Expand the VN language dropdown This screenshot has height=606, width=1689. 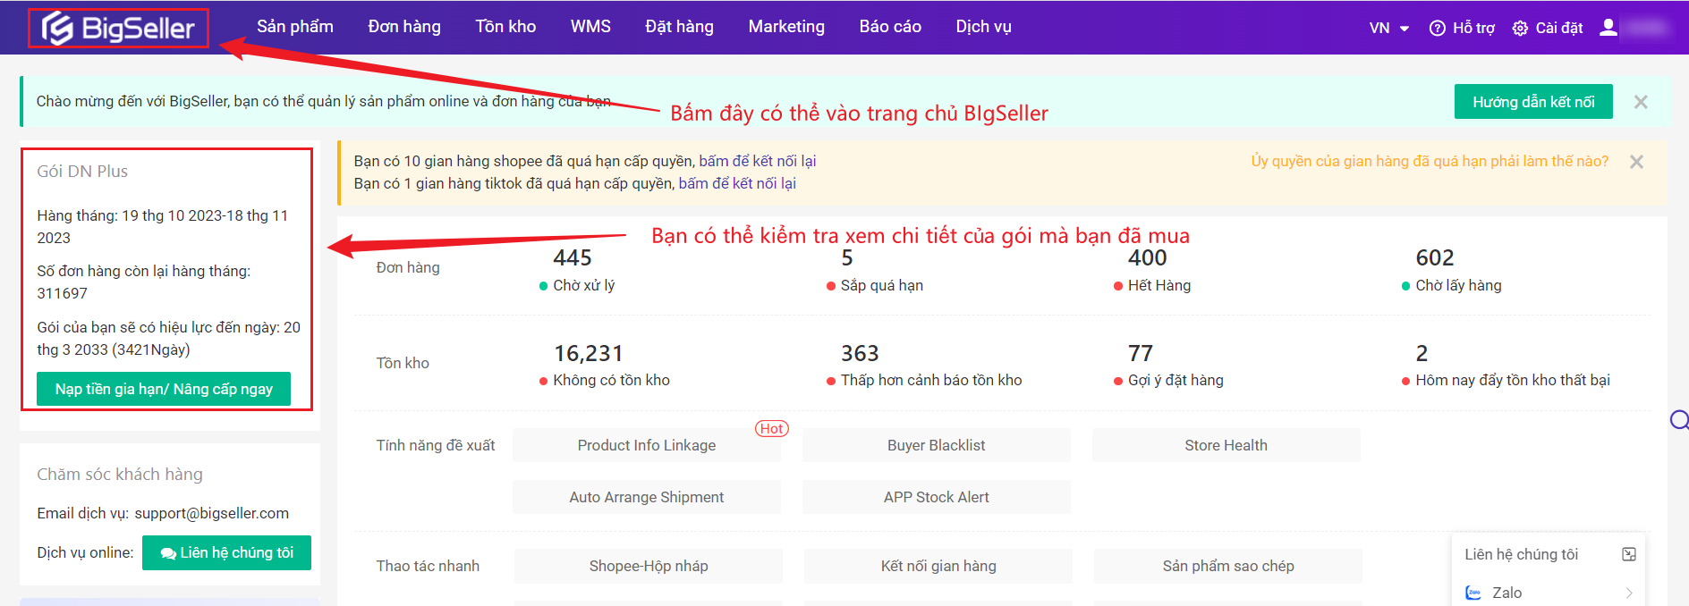coord(1388,28)
